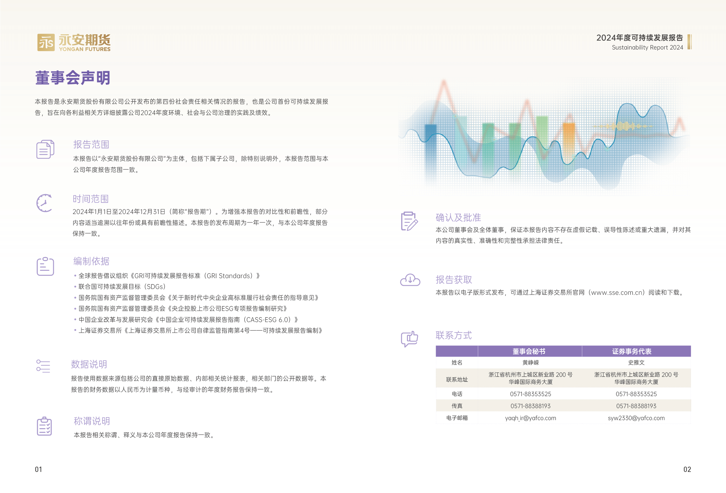Screen dimensions: 726x493
Task: Click the 联系方式 heading
Action: pyautogui.click(x=454, y=335)
